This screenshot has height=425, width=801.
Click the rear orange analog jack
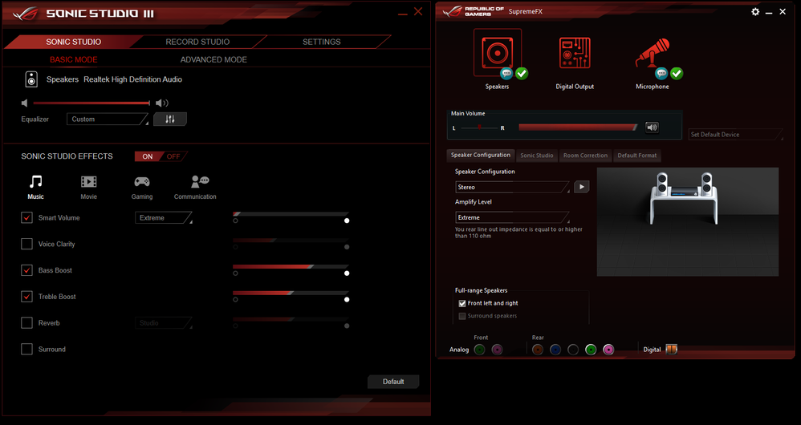[x=538, y=350]
